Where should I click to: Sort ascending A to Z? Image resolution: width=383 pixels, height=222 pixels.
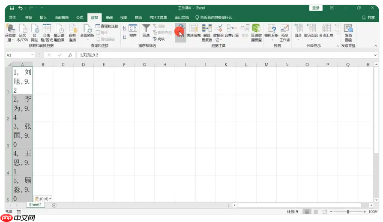125,28
